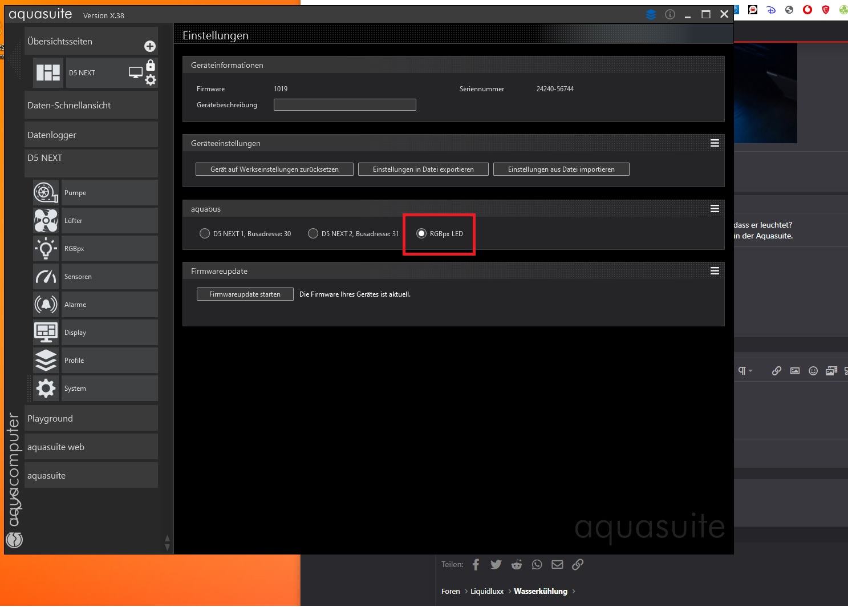Open the info icon in title bar
Image resolution: width=848 pixels, height=607 pixels.
pos(670,15)
